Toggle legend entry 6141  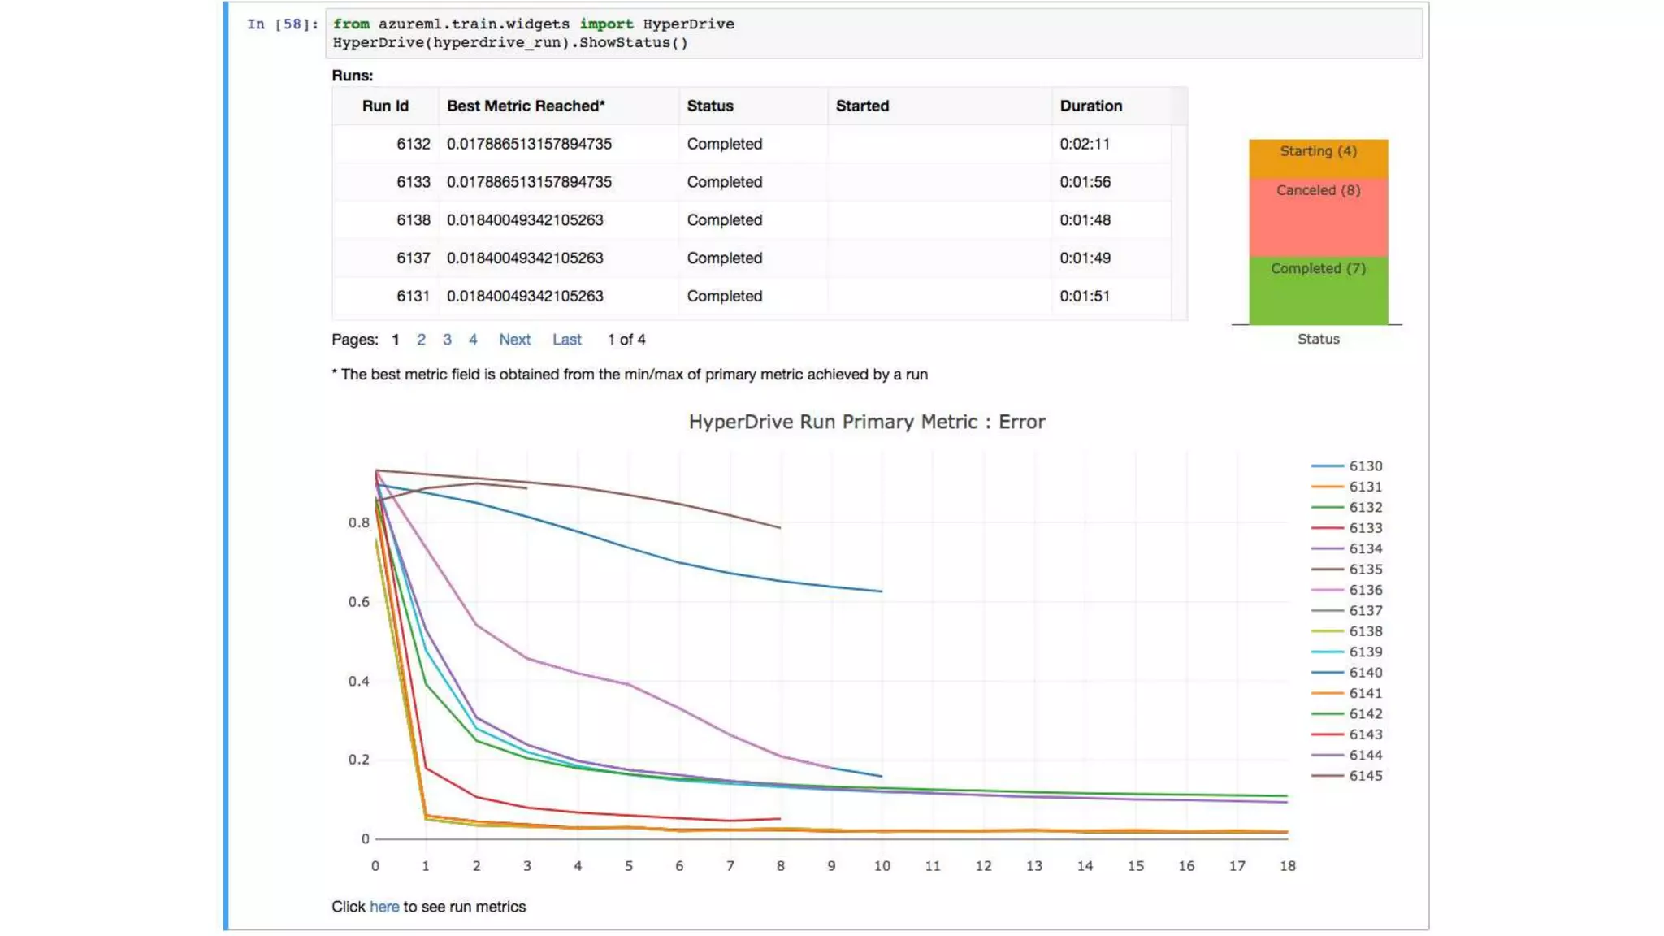click(1346, 693)
